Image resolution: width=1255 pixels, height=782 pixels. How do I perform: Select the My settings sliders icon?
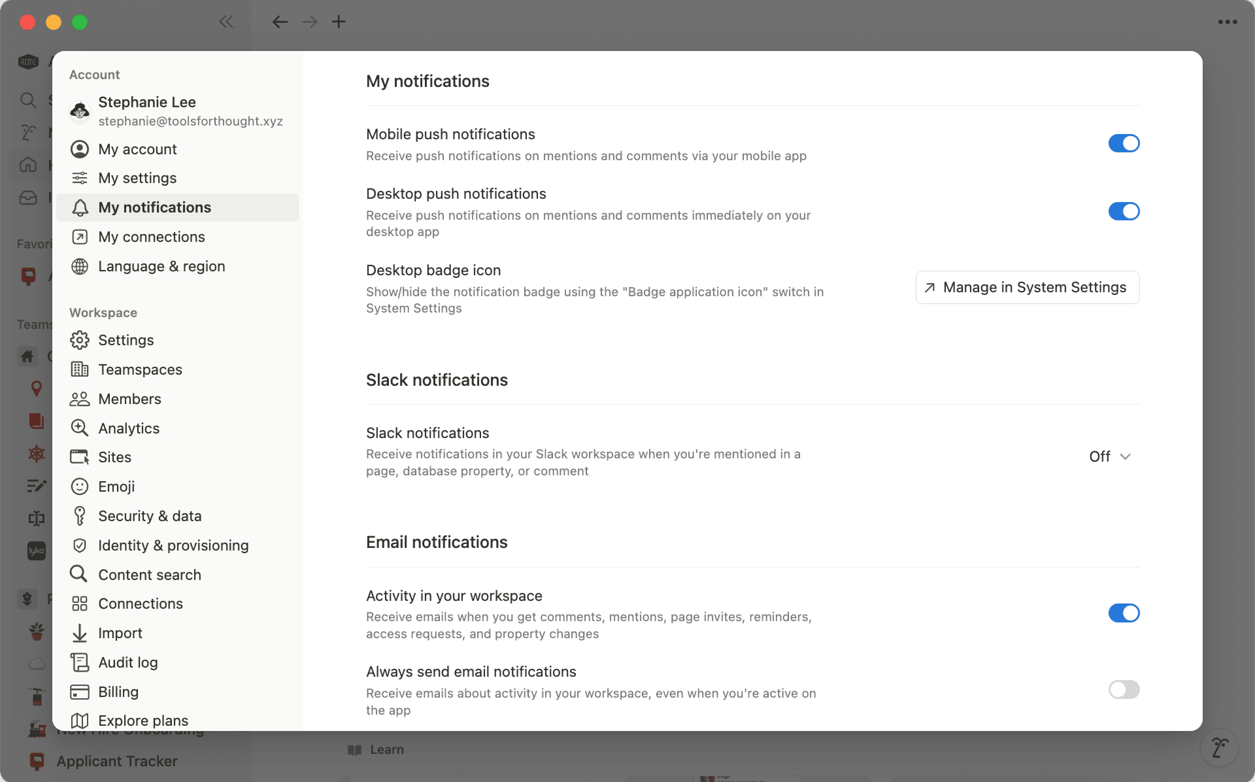click(x=80, y=178)
